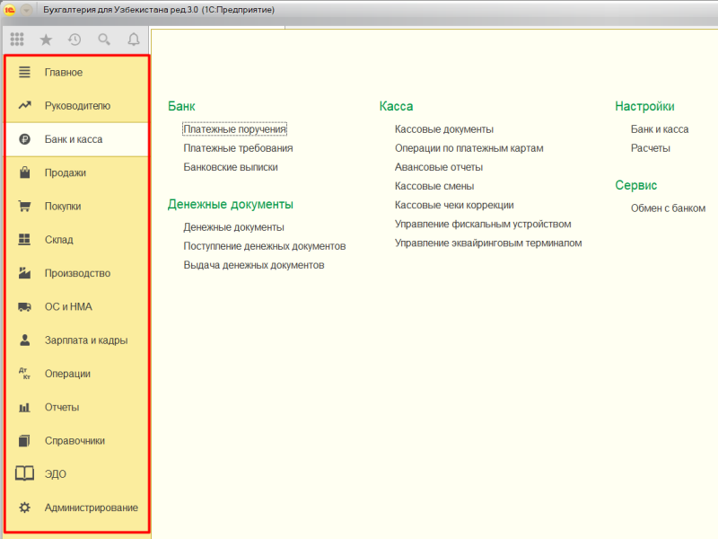The image size is (718, 539).
Task: Open the main menu dropdown in title bar
Action: (27, 9)
